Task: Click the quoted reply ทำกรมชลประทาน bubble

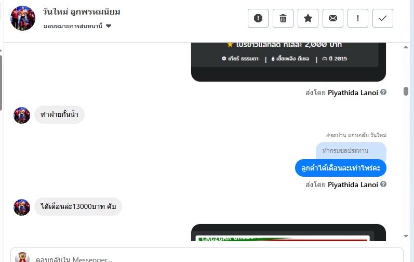Action: coord(351,151)
